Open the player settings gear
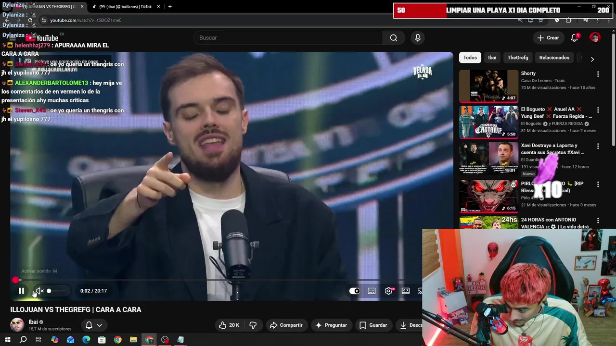Image resolution: width=616 pixels, height=346 pixels. click(x=389, y=291)
